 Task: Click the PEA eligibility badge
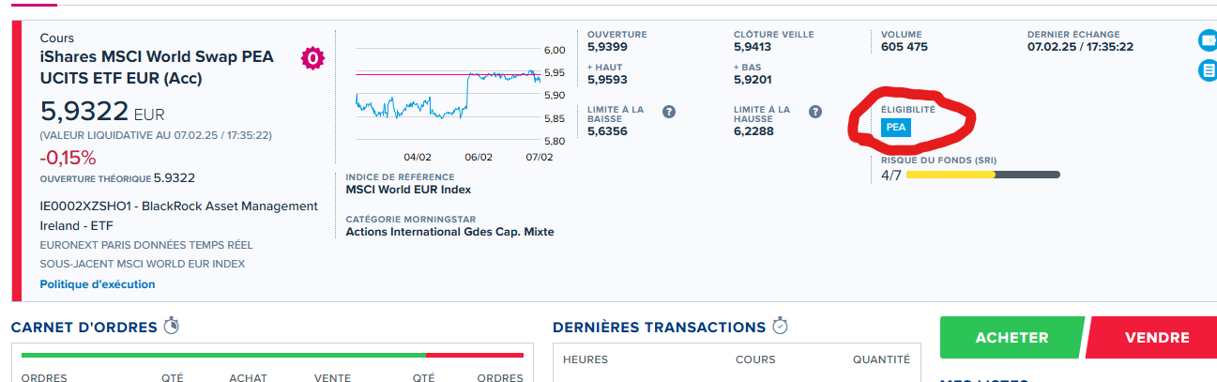pos(896,128)
